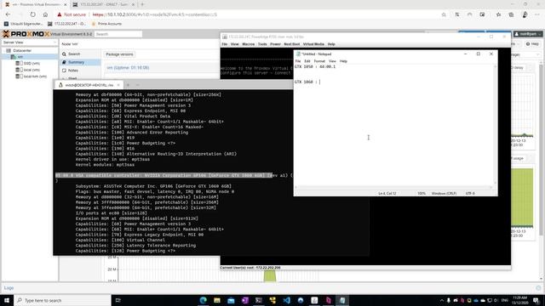Click the taskbar clock

[x=519, y=300]
